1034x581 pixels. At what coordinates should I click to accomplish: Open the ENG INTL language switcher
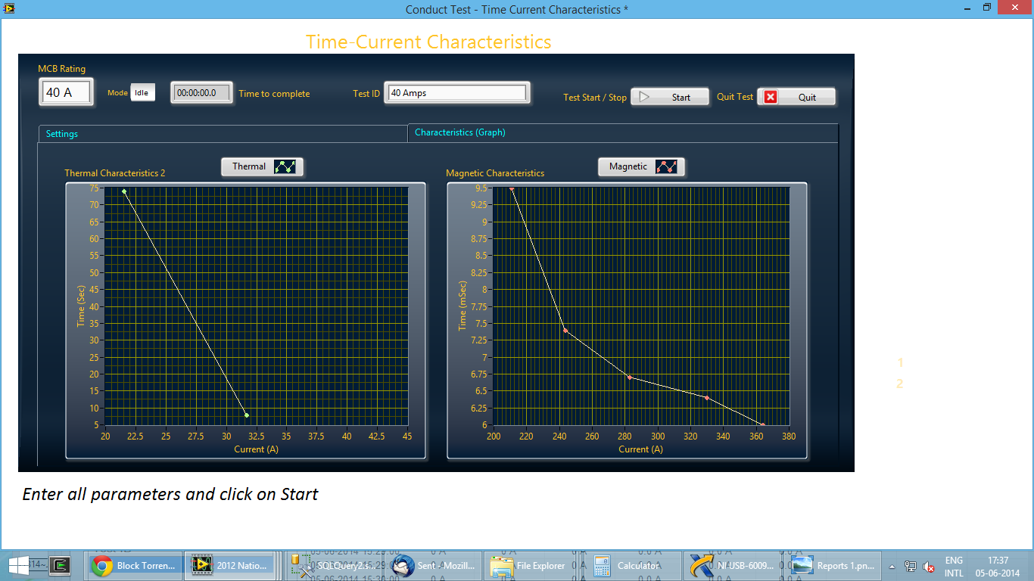(954, 567)
